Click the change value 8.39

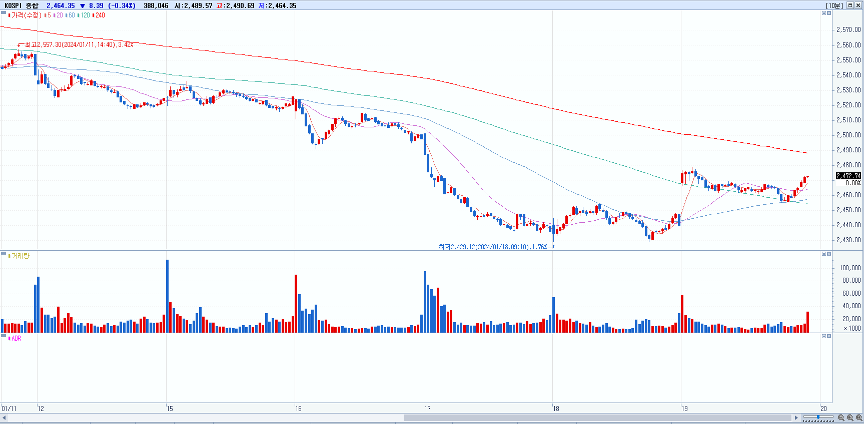[96, 5]
